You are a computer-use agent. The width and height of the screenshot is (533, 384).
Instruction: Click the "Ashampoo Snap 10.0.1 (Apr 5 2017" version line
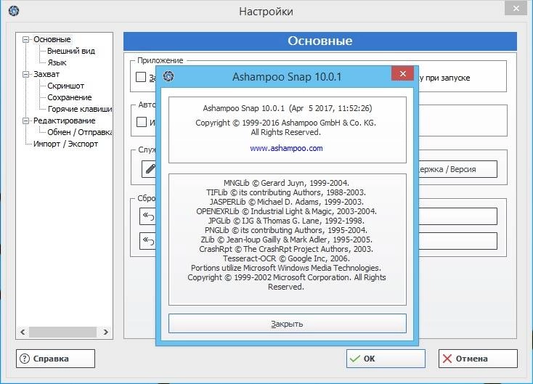pyautogui.click(x=288, y=108)
